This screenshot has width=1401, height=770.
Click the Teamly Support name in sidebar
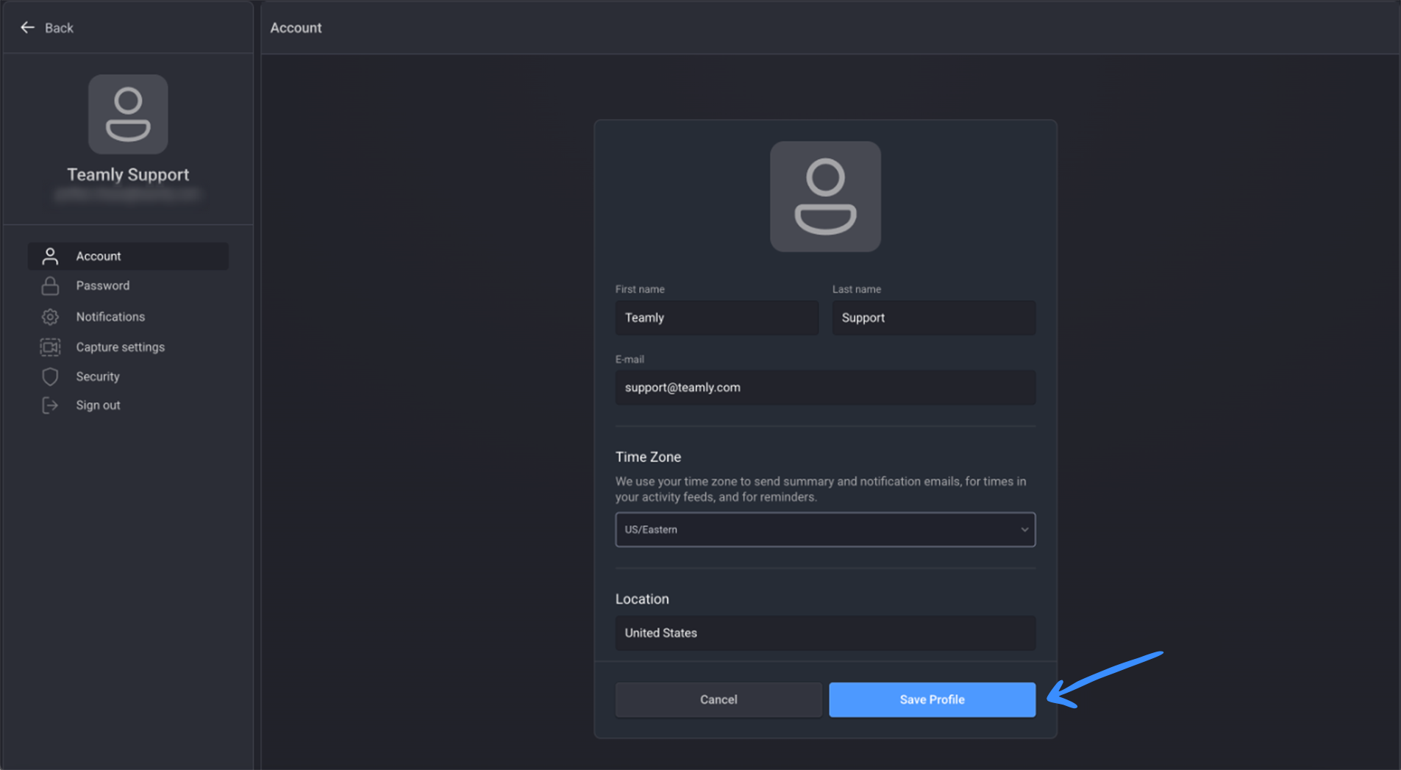point(128,174)
